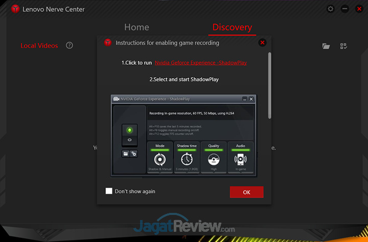
Task: Open Nerve Center settings gear
Action: pyautogui.click(x=331, y=9)
